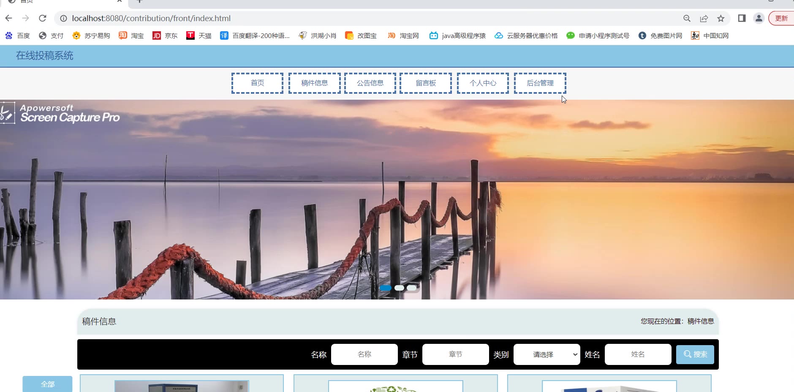Image resolution: width=794 pixels, height=392 pixels.
Task: Open the 天猫 bookmark
Action: [x=199, y=35]
